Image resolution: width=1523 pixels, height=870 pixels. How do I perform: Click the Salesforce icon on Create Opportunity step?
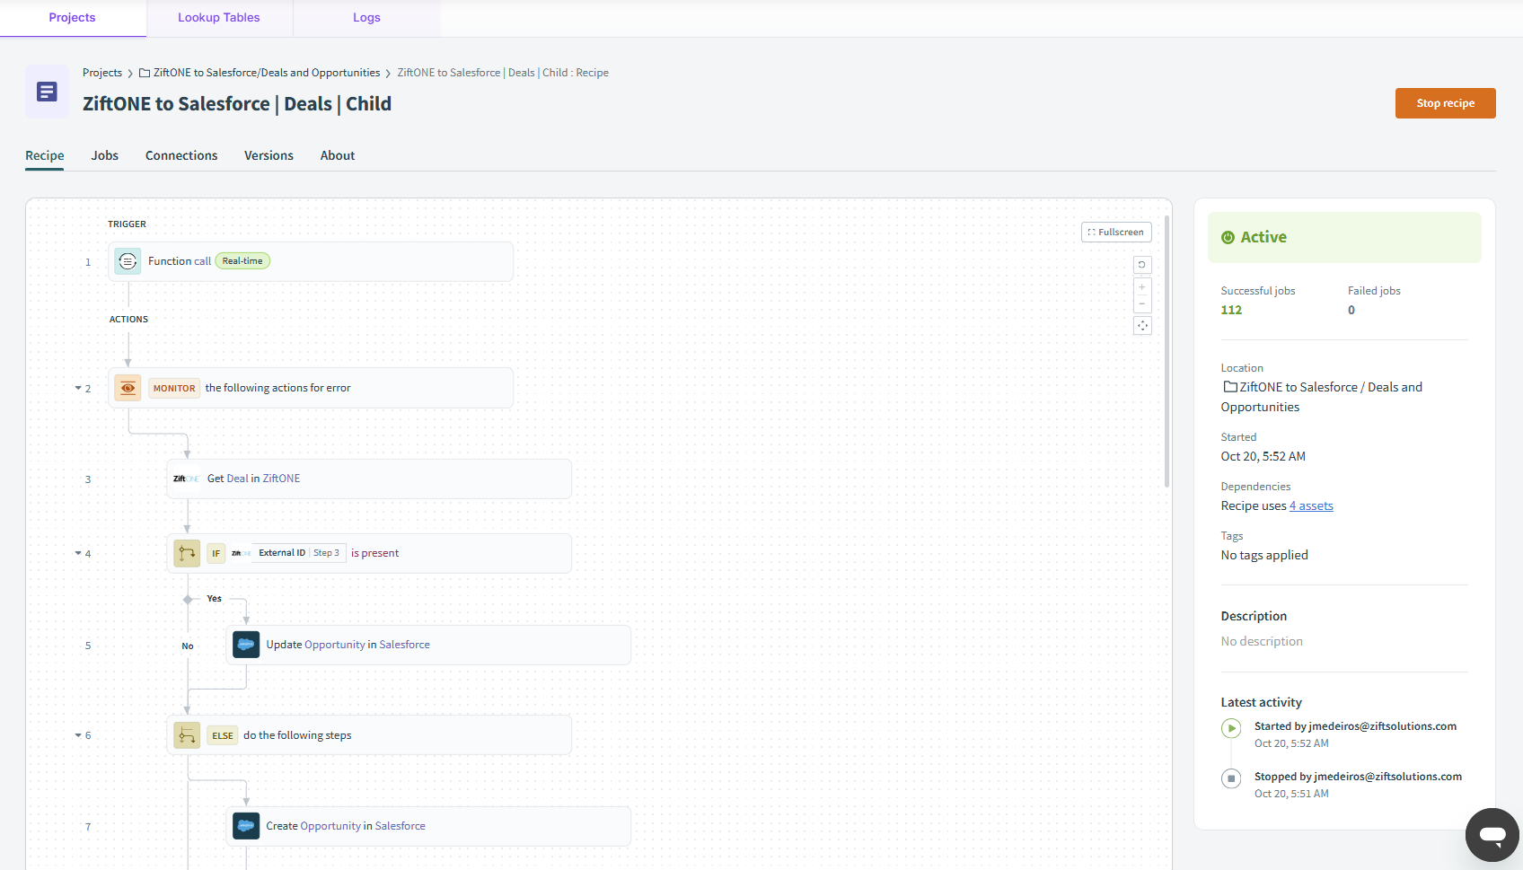click(x=246, y=826)
